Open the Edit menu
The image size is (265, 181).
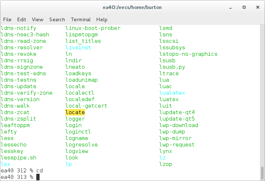(x=22, y=20)
